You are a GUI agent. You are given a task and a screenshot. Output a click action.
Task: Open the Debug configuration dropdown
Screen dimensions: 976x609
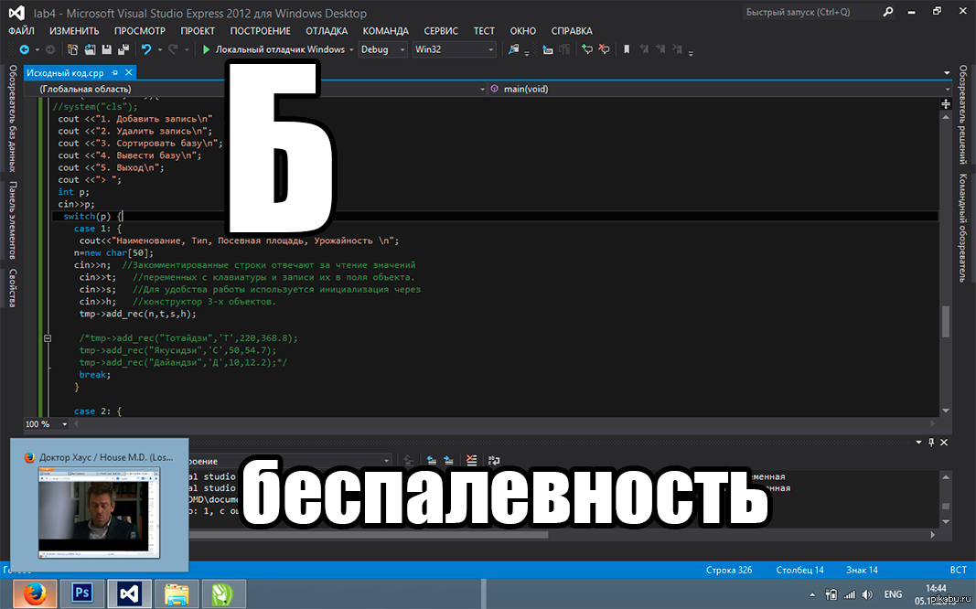point(382,49)
